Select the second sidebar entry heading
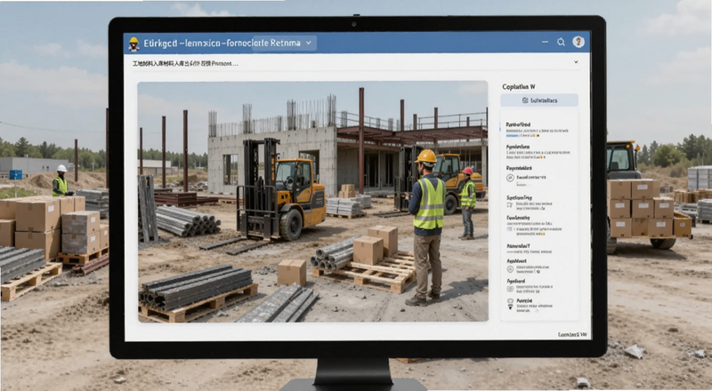Image resolution: width=712 pixels, height=391 pixels. pyautogui.click(x=518, y=147)
